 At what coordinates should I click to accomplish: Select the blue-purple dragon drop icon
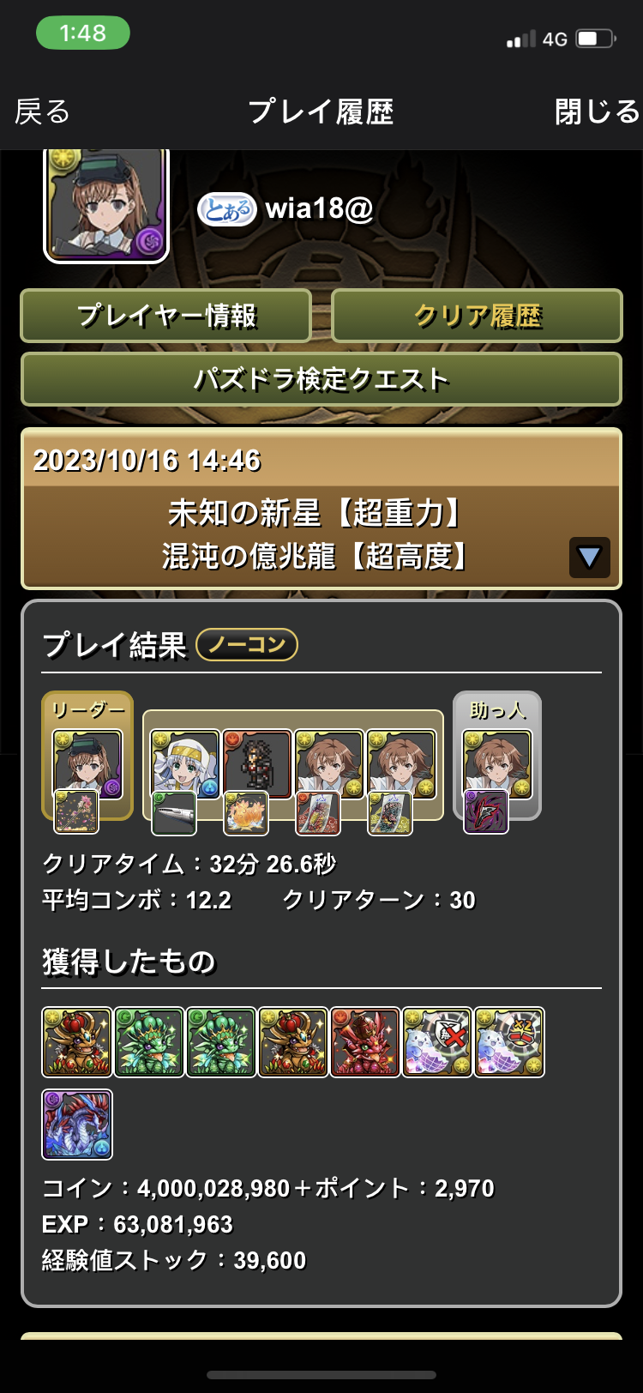(x=77, y=1125)
